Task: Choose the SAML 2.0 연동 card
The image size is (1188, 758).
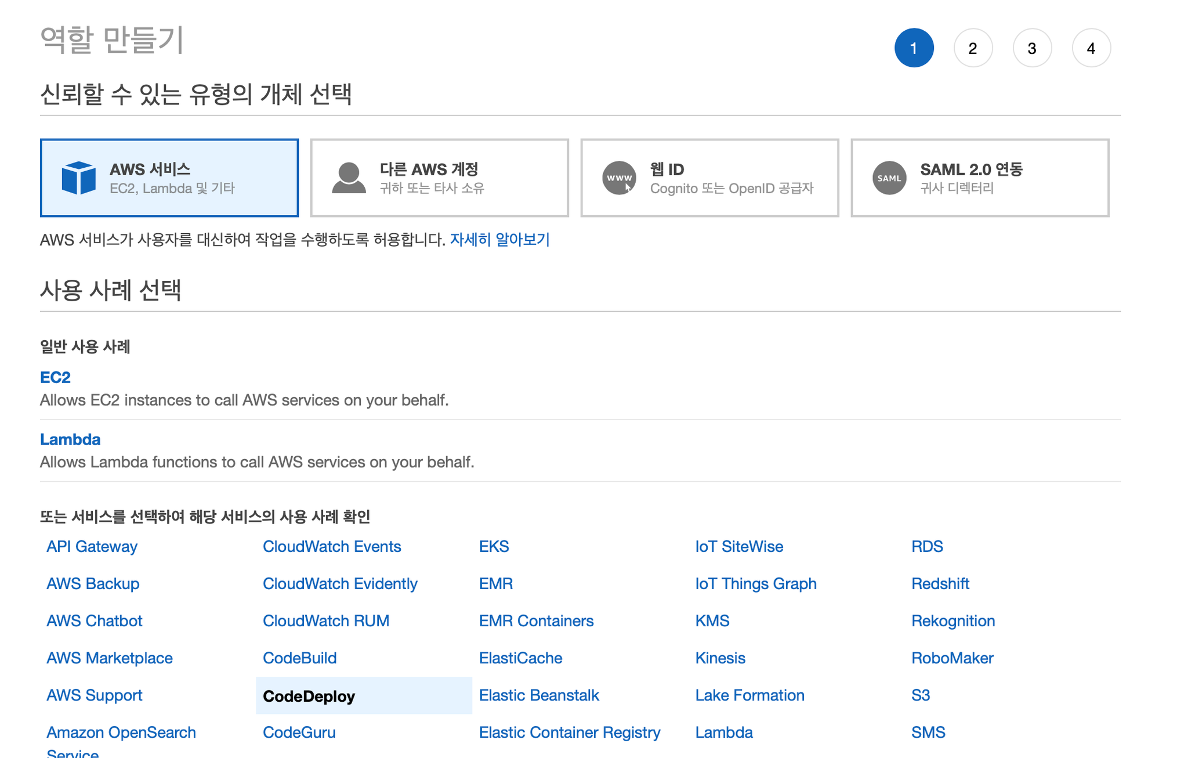Action: point(980,178)
